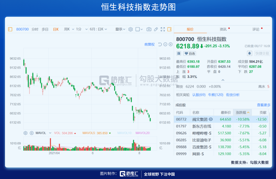
Task: Open 牛熊(120) link
Action: coord(216,95)
